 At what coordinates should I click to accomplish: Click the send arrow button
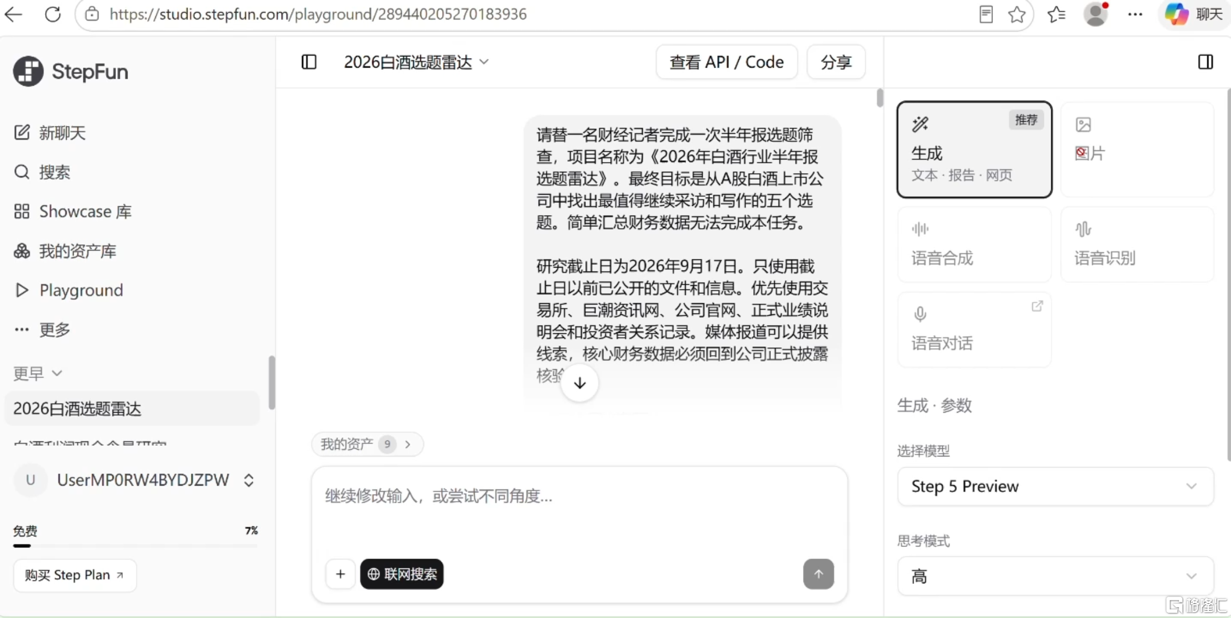point(818,574)
